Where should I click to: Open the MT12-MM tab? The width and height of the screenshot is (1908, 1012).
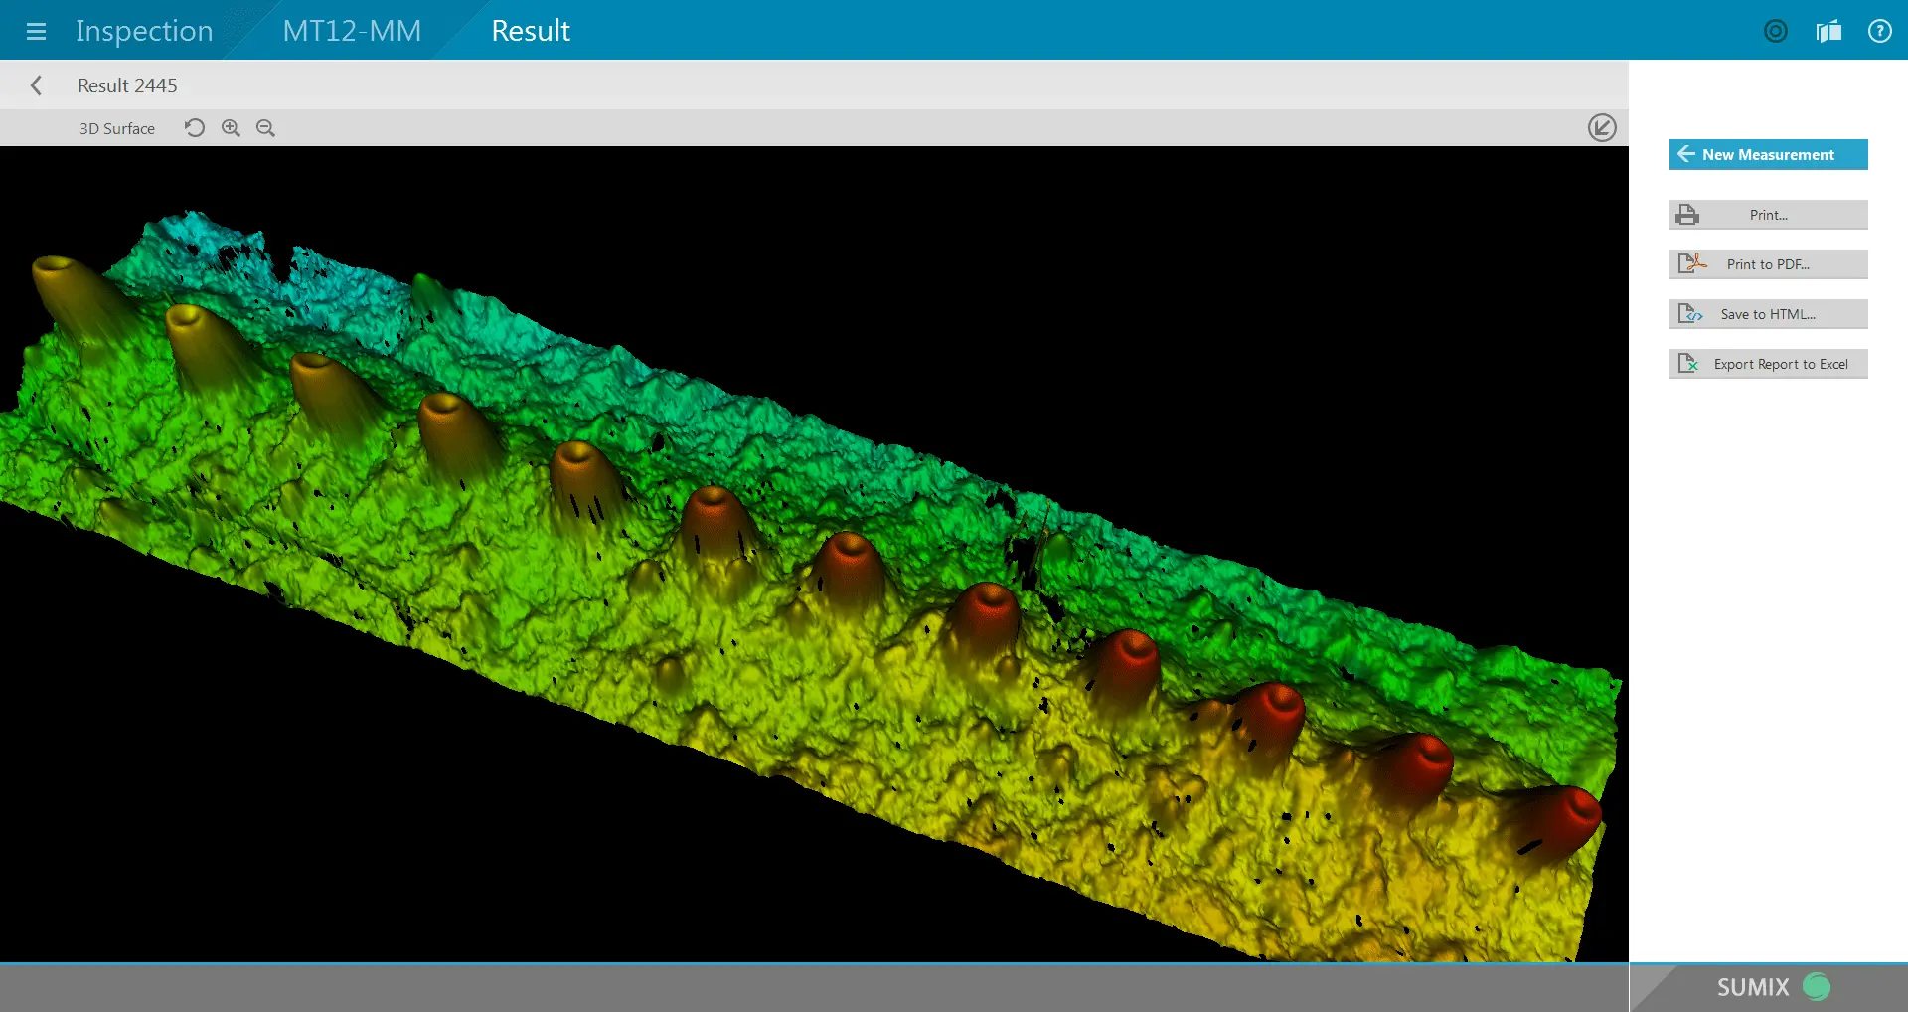352,31
